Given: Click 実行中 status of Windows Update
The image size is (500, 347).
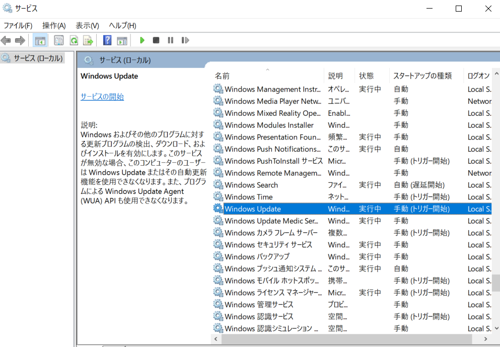Looking at the screenshot, I should click(370, 209).
